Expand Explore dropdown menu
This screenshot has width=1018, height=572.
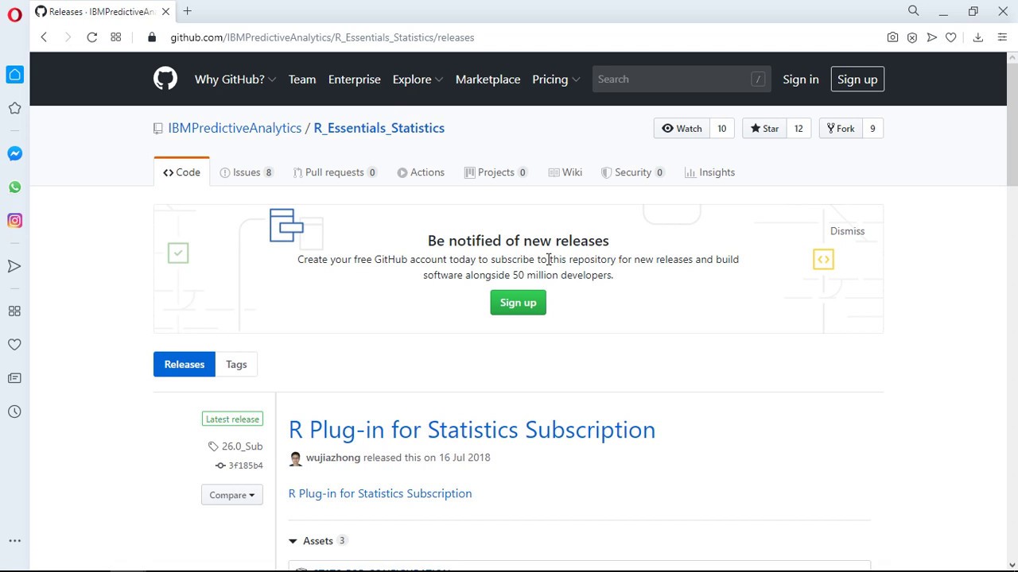pyautogui.click(x=418, y=79)
